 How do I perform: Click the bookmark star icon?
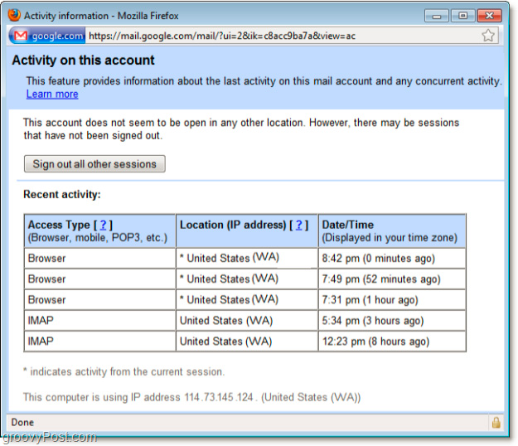pos(488,36)
